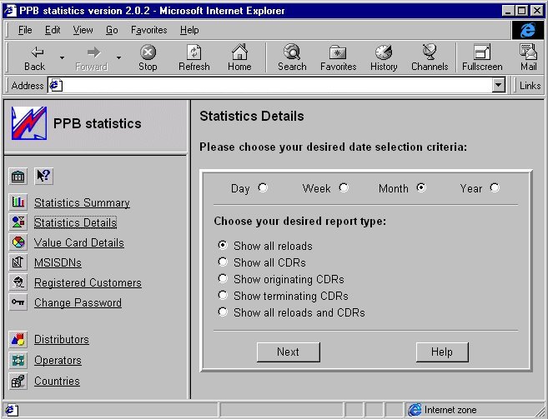This screenshot has width=548, height=419.
Task: Click the Statistics Details shapes icon
Action: 18,222
